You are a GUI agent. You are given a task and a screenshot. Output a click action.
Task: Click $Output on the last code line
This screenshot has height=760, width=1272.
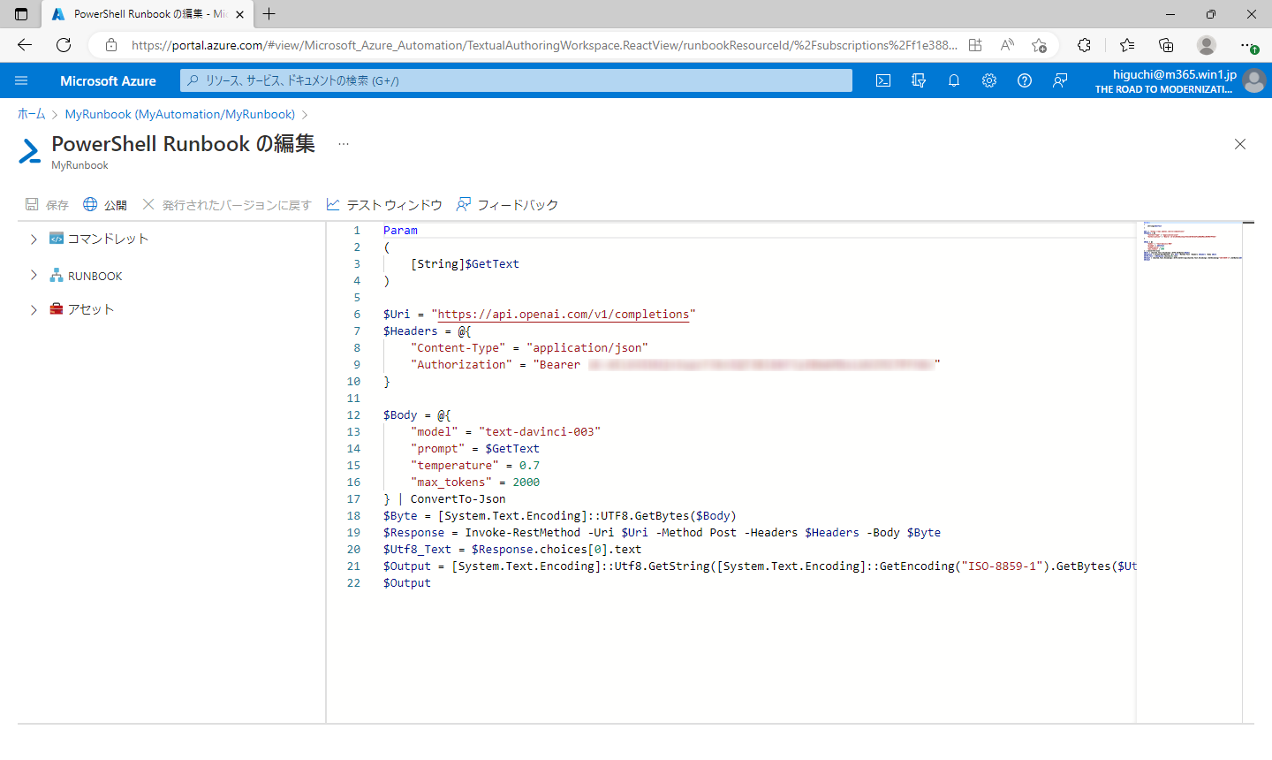point(407,583)
